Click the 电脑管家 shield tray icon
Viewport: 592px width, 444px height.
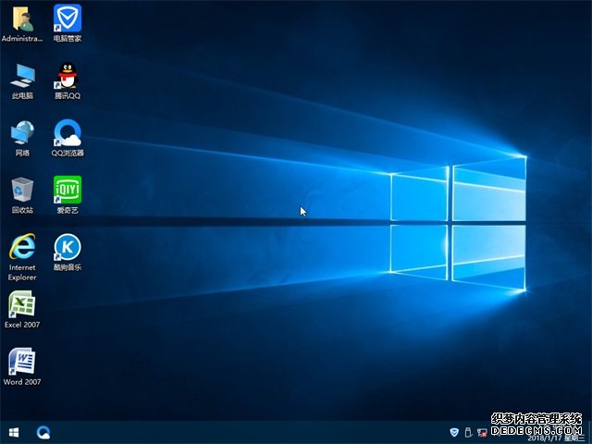click(454, 432)
